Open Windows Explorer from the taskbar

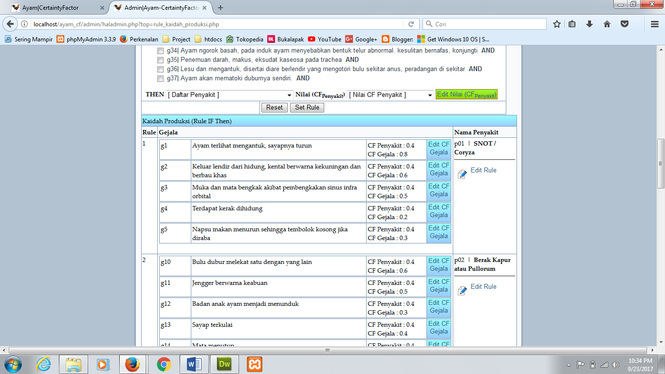(74, 364)
